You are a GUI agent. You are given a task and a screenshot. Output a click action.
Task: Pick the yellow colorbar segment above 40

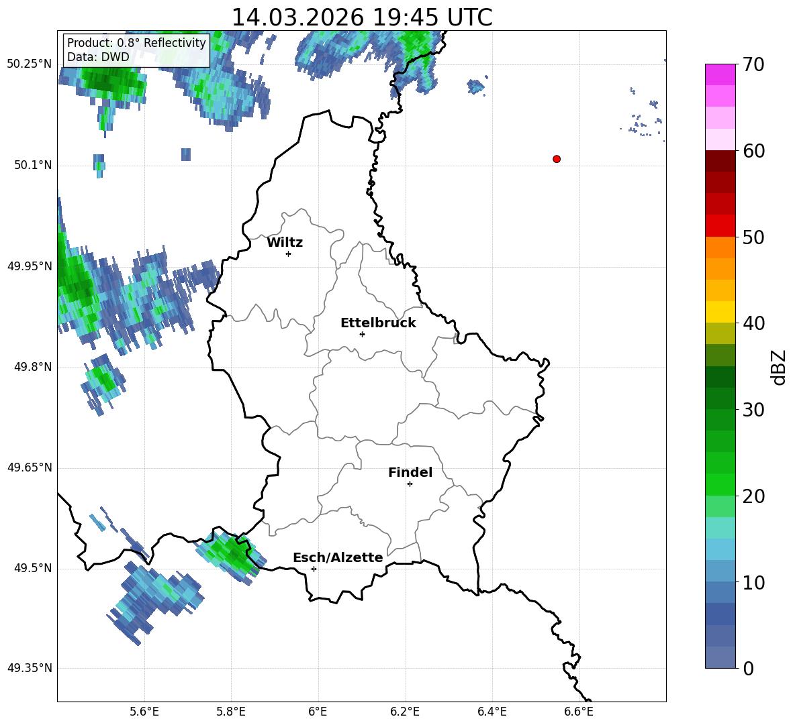(720, 312)
